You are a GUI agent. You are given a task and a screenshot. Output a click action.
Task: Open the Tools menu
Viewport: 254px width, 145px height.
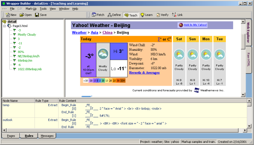(43, 9)
